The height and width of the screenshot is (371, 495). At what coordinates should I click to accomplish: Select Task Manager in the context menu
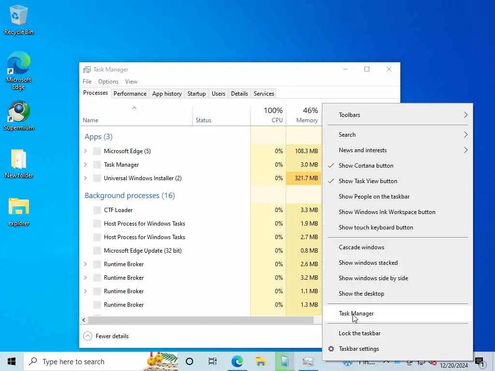397,314
